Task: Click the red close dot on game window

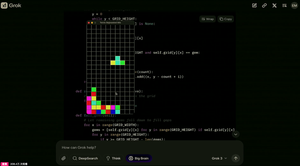Action: click(89, 23)
